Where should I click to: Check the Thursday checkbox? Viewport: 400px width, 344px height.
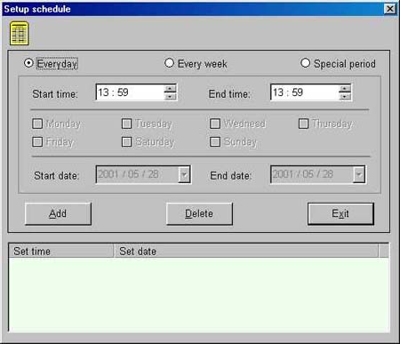pos(303,124)
